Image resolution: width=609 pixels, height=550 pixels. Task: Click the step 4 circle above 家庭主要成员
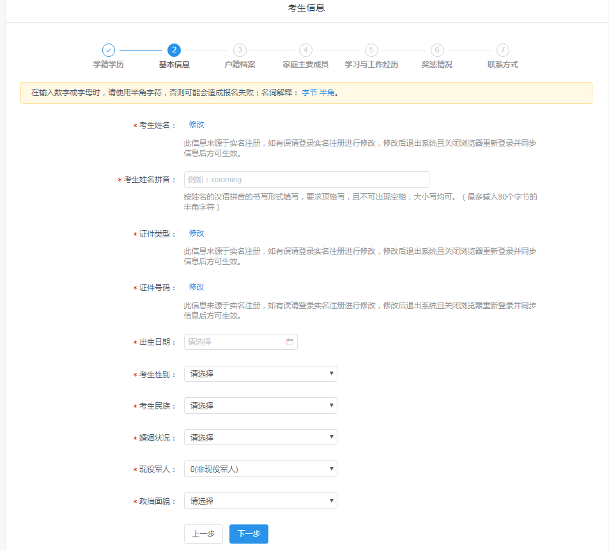pyautogui.click(x=305, y=49)
